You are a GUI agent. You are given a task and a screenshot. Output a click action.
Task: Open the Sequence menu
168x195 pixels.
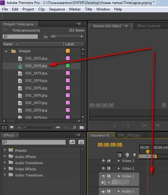(x=57, y=9)
